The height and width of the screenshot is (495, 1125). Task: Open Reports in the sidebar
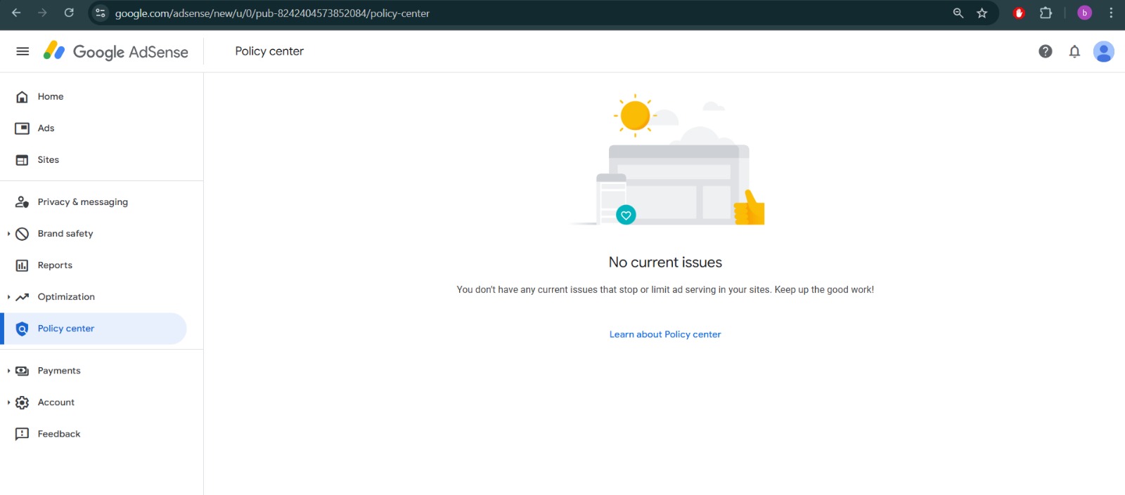(95, 265)
